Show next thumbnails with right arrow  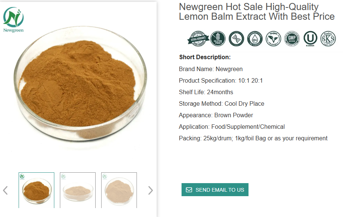151,190
